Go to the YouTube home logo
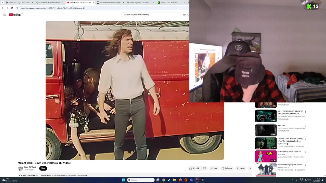 (15, 14)
